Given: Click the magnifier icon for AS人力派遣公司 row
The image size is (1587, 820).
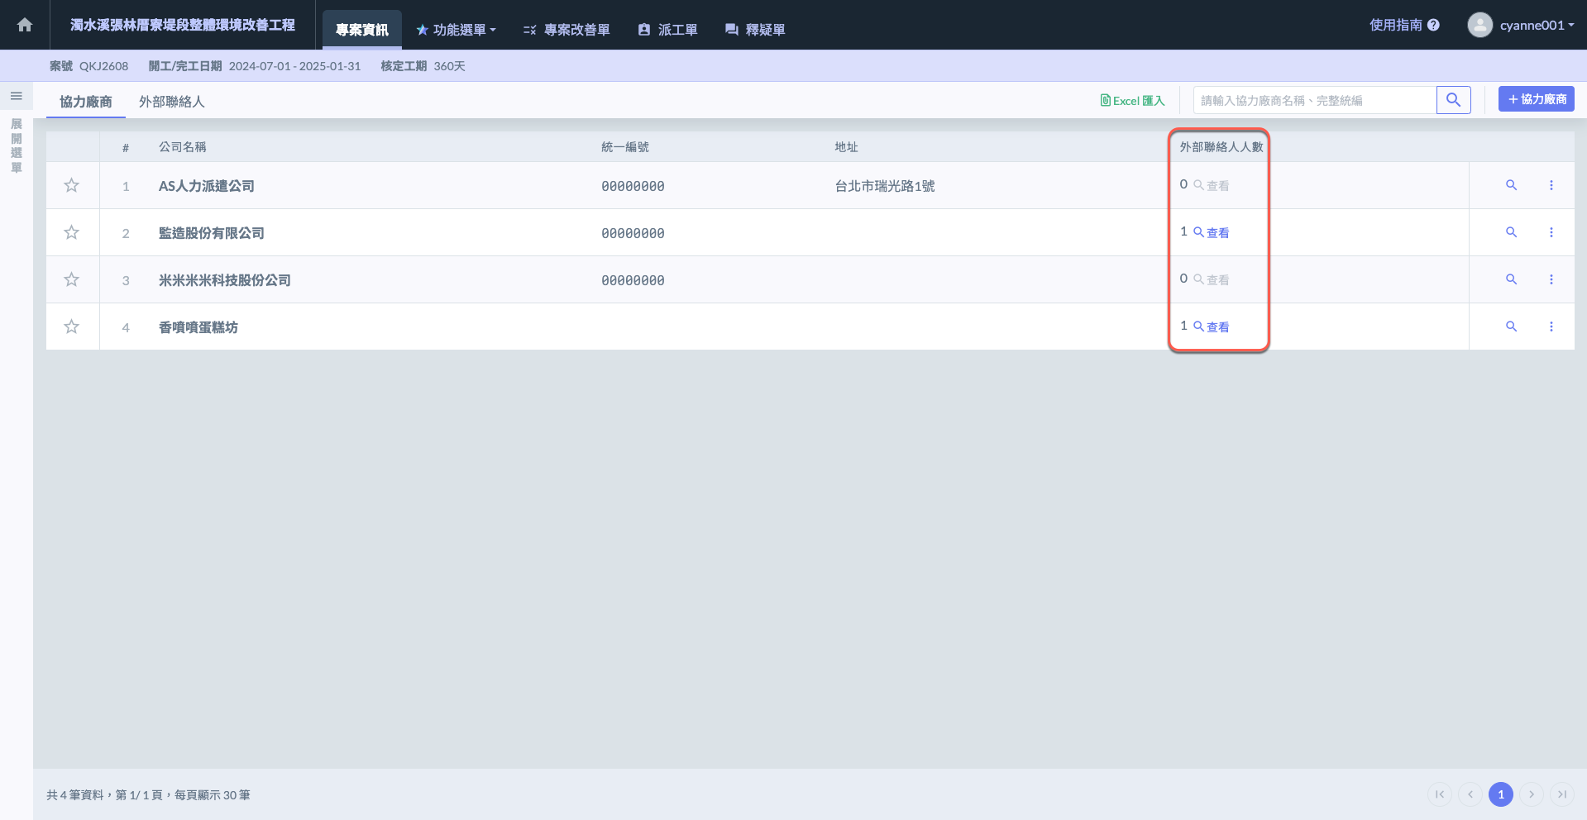Looking at the screenshot, I should pos(1511,185).
